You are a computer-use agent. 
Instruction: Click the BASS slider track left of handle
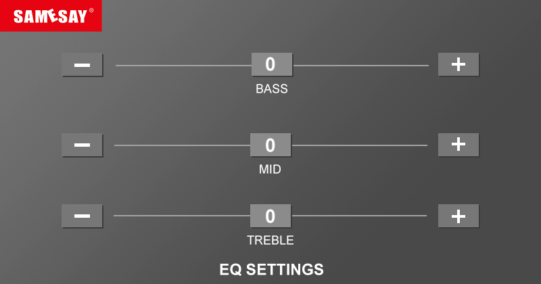(183, 66)
